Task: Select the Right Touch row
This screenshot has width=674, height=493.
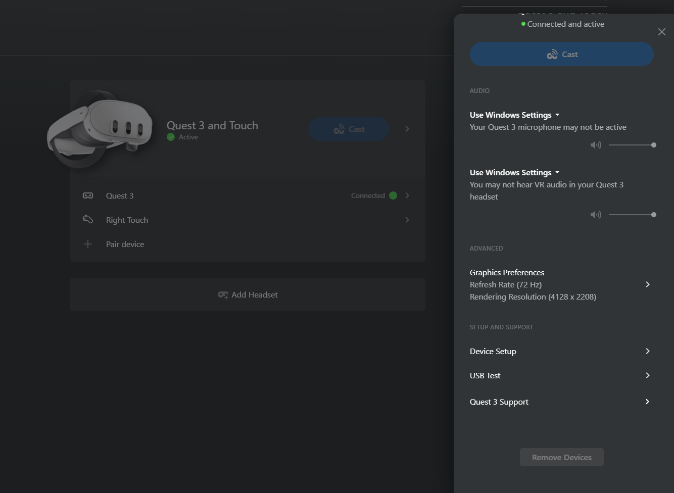Action: tap(247, 220)
